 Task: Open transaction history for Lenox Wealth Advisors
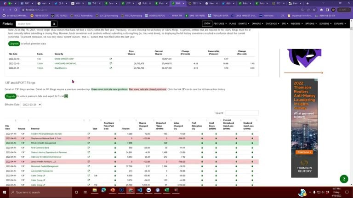pyautogui.click(x=88, y=162)
